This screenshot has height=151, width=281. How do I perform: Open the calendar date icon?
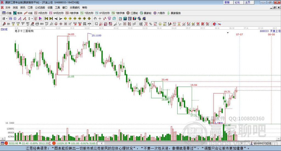(x=120, y=18)
